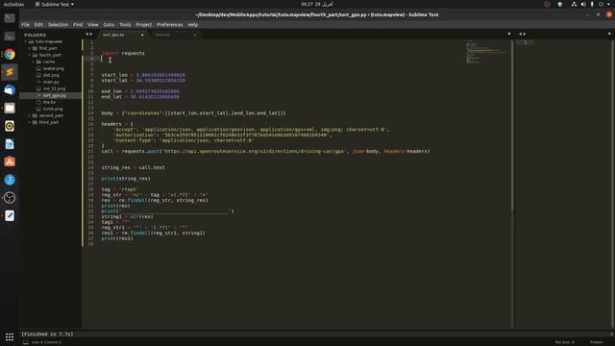Toggle the sidebar panel switcher icon in status bar
This screenshot has height=346, width=615.
[x=26, y=342]
